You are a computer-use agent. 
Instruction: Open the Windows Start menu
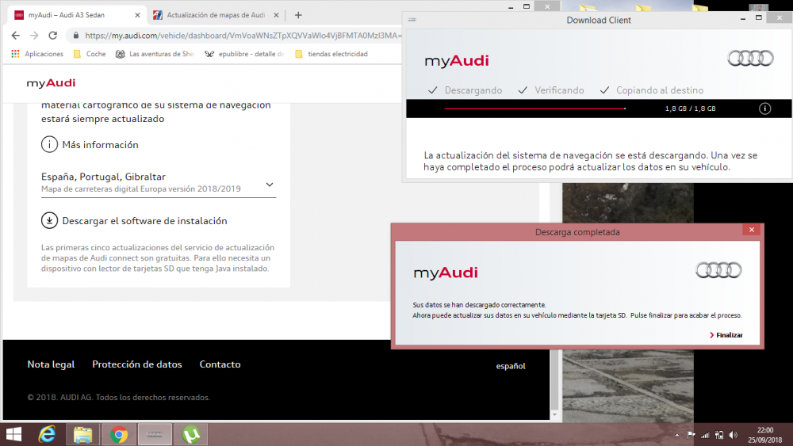pyautogui.click(x=13, y=434)
